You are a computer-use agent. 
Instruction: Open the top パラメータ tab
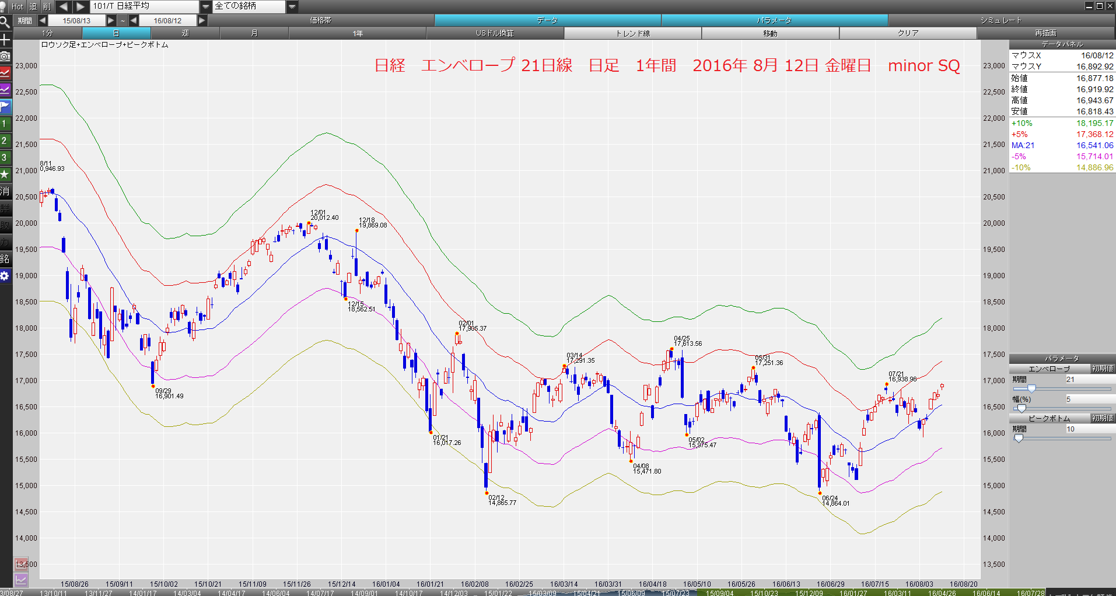774,20
